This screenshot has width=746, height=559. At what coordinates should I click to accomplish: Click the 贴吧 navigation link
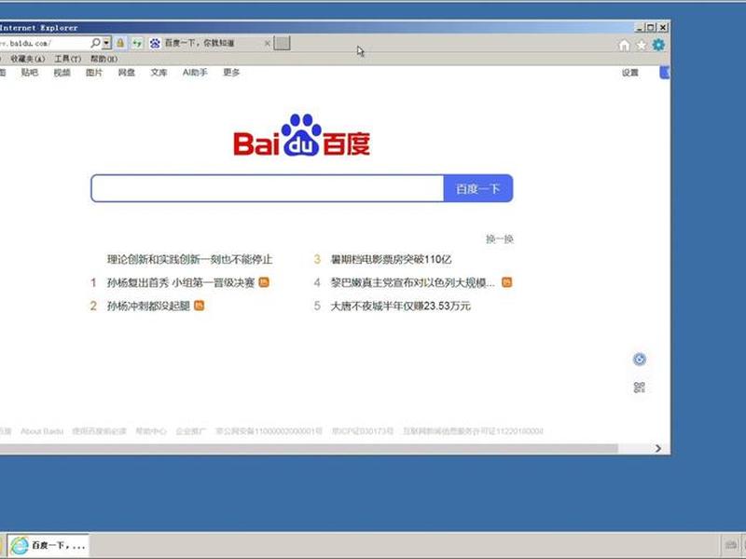(x=30, y=73)
